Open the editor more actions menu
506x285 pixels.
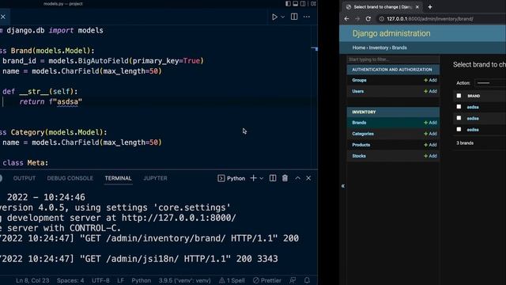point(307,17)
